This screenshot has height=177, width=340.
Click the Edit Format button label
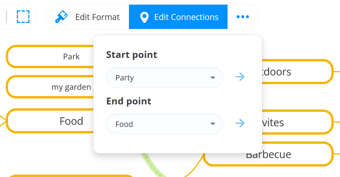point(97,17)
